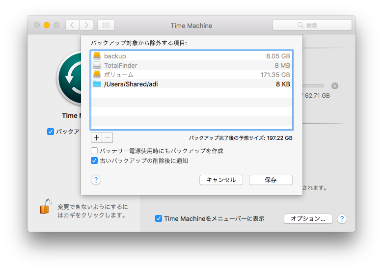Click the 8 KB size value

pyautogui.click(x=283, y=84)
